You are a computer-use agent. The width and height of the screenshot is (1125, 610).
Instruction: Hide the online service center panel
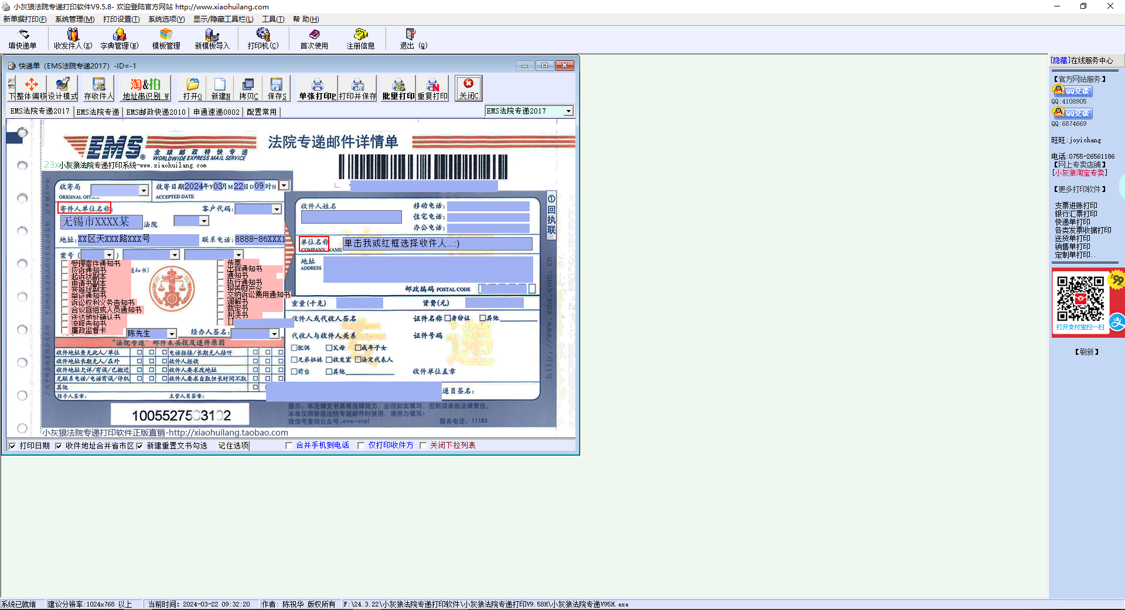point(1059,61)
